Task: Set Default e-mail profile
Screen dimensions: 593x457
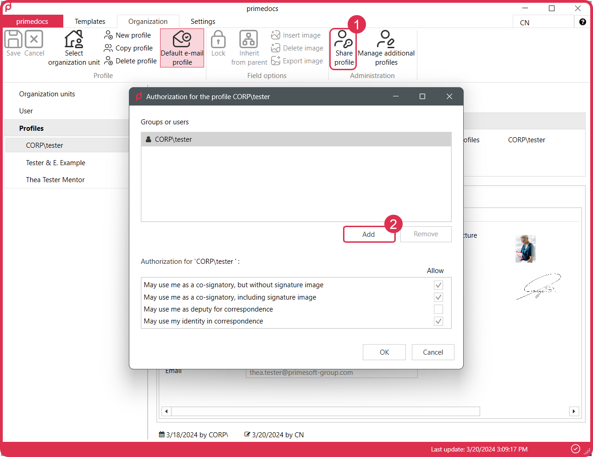Action: (182, 48)
